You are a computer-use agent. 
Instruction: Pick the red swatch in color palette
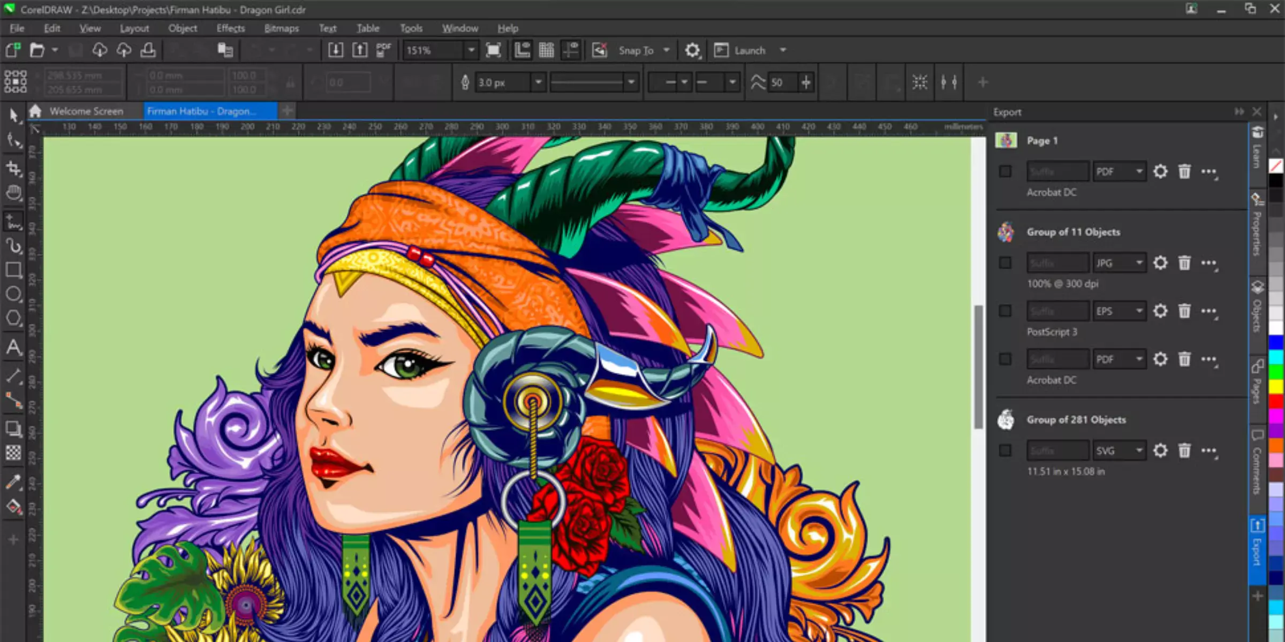coord(1276,401)
